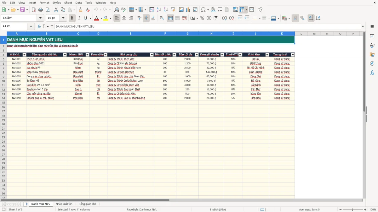
Task: Open the Function Wizard fx icon
Action: click(39, 26)
